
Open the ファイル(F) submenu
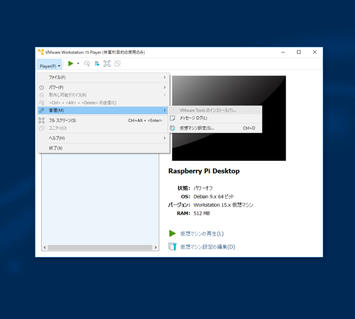(103, 77)
